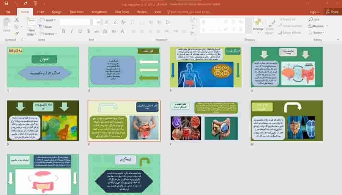Toggle Center paragraph alignment
Image resolution: width=342 pixels, height=195 pixels.
tap(142, 32)
